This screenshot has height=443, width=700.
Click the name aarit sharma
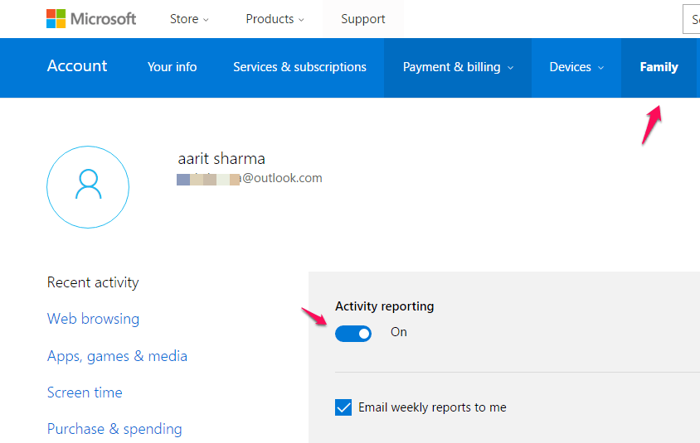coord(221,159)
